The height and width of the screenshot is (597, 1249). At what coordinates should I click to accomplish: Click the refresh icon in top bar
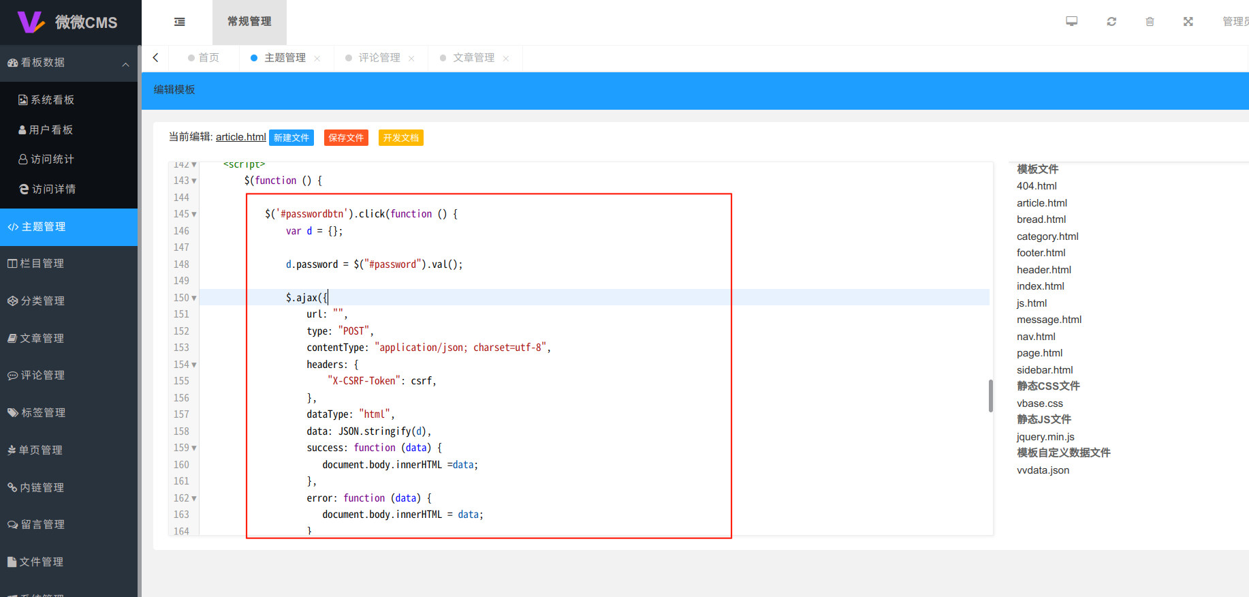[x=1111, y=22]
